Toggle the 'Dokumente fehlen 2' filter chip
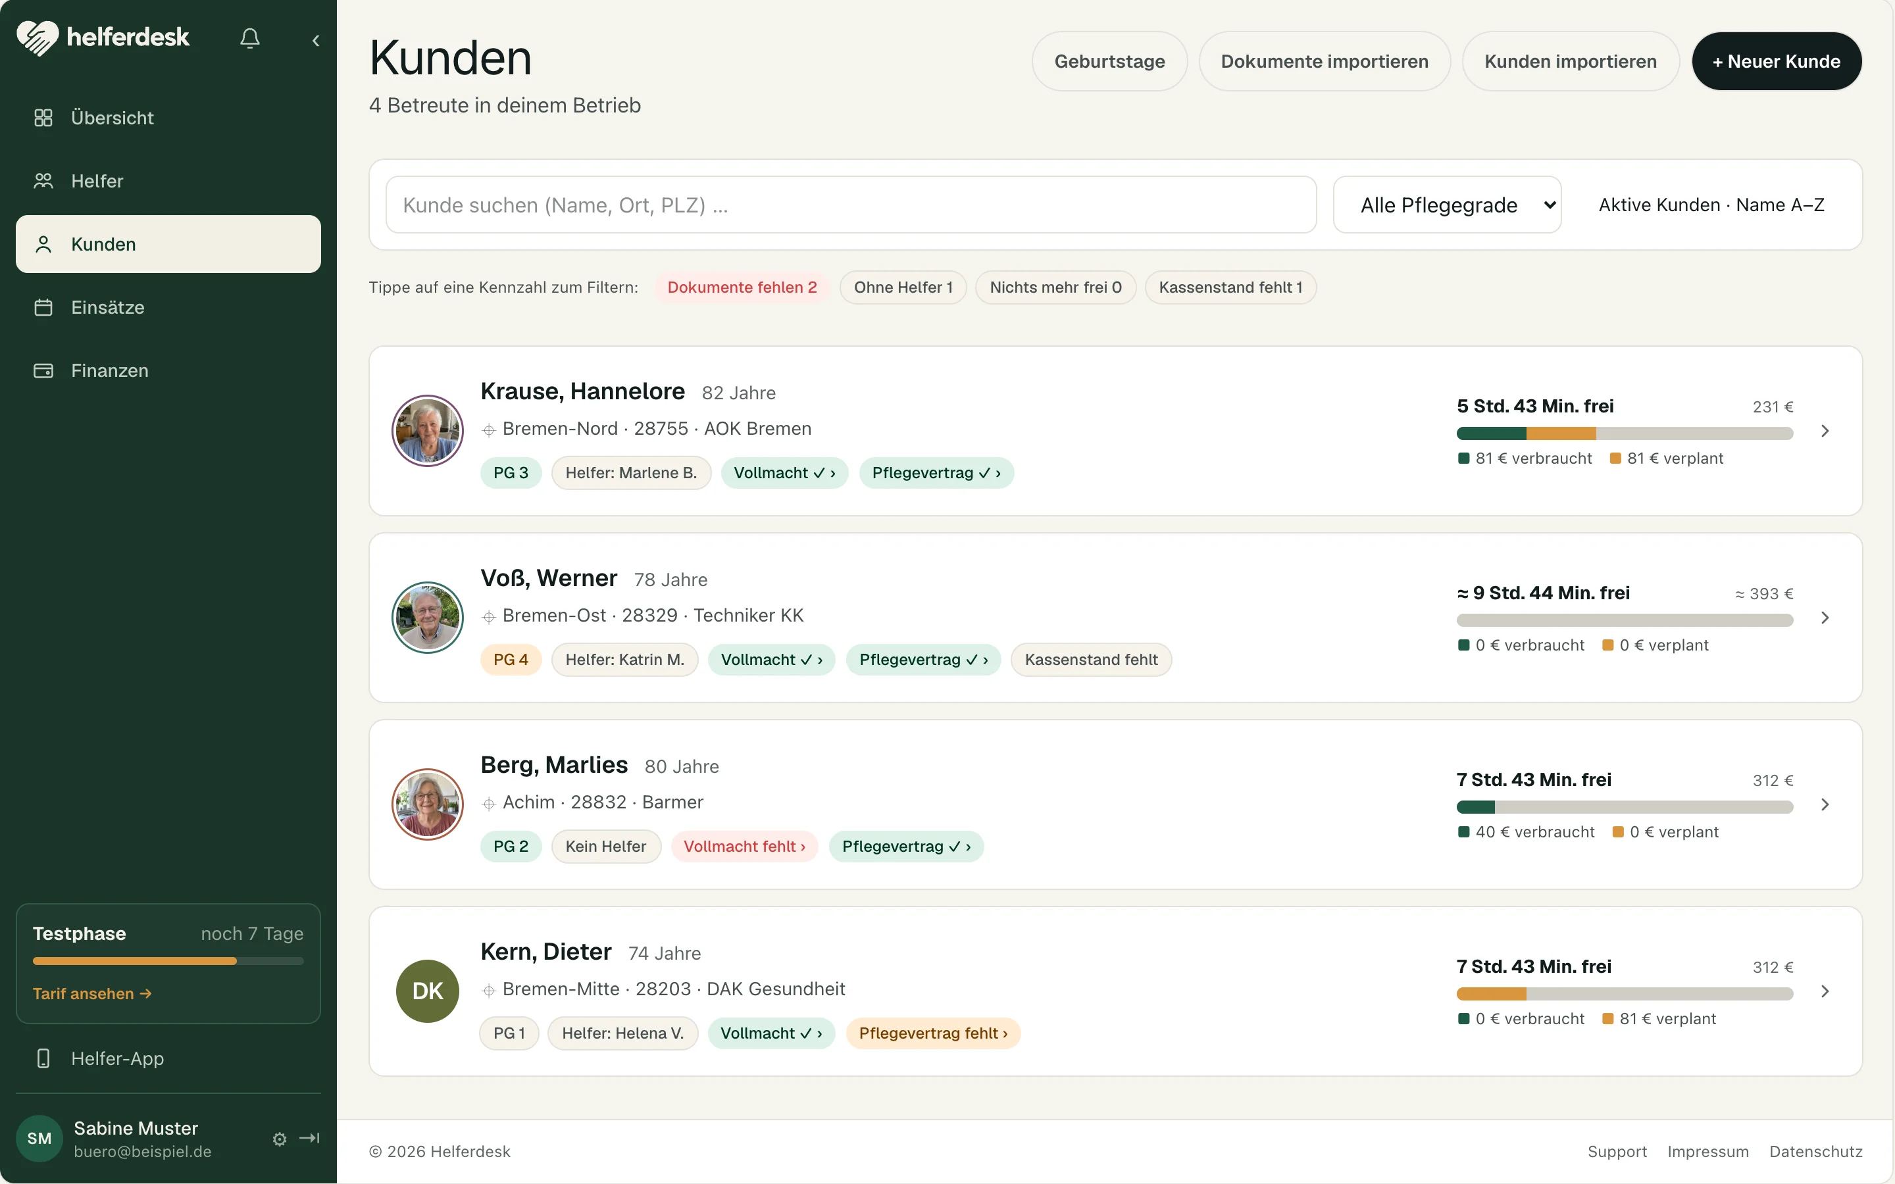Screen dimensions: 1895x1184 coord(742,287)
